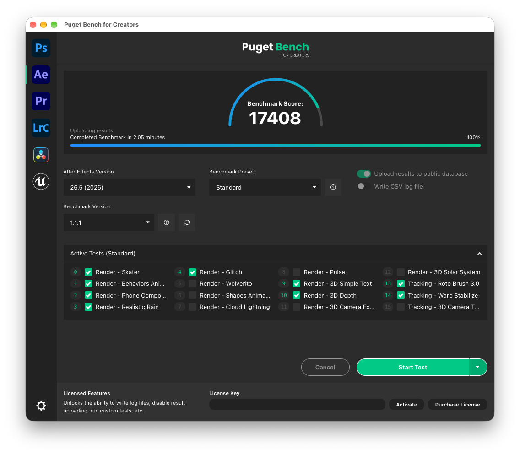Click the Cancel button
Screen dimensions: 520x455
[x=325, y=367]
